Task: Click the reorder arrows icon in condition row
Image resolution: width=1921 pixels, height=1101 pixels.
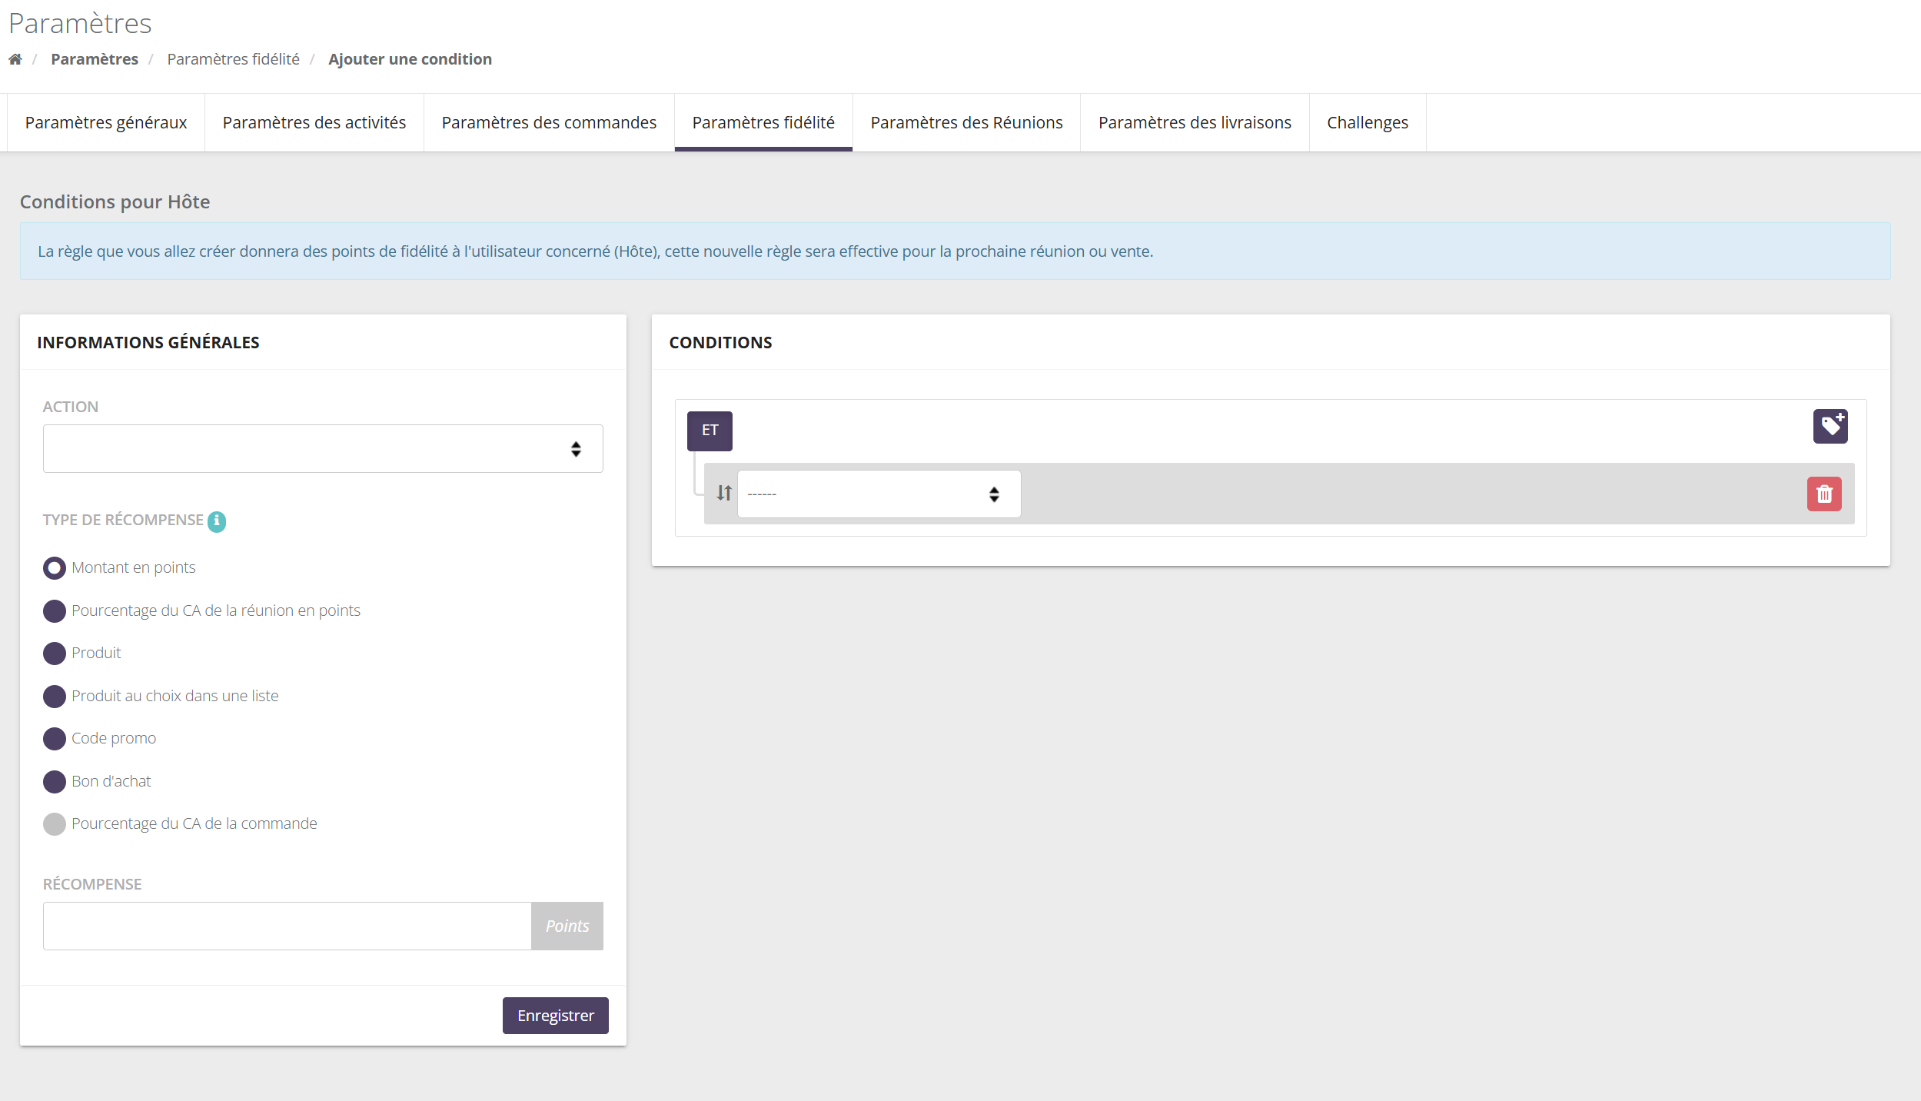Action: coord(724,493)
